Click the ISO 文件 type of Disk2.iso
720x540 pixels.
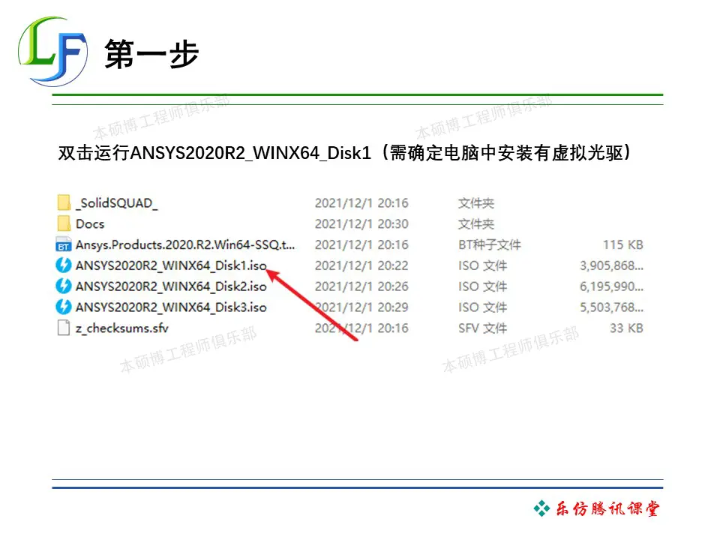tap(482, 286)
